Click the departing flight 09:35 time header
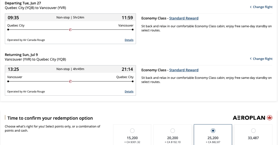Screen dimensions: 278x145 (x=13, y=18)
